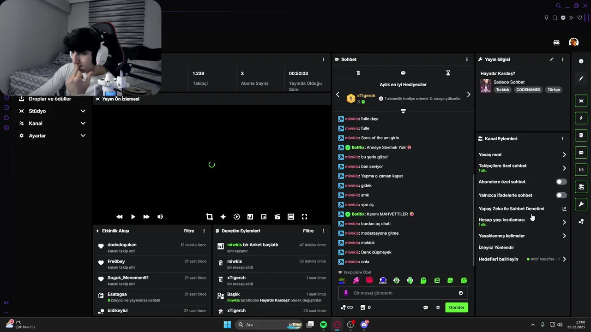This screenshot has height=332, width=591.
Task: Click İzleyici Yönlendir action
Action: click(x=496, y=248)
